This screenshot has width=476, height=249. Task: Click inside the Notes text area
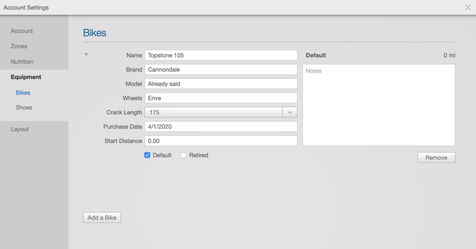(379, 105)
